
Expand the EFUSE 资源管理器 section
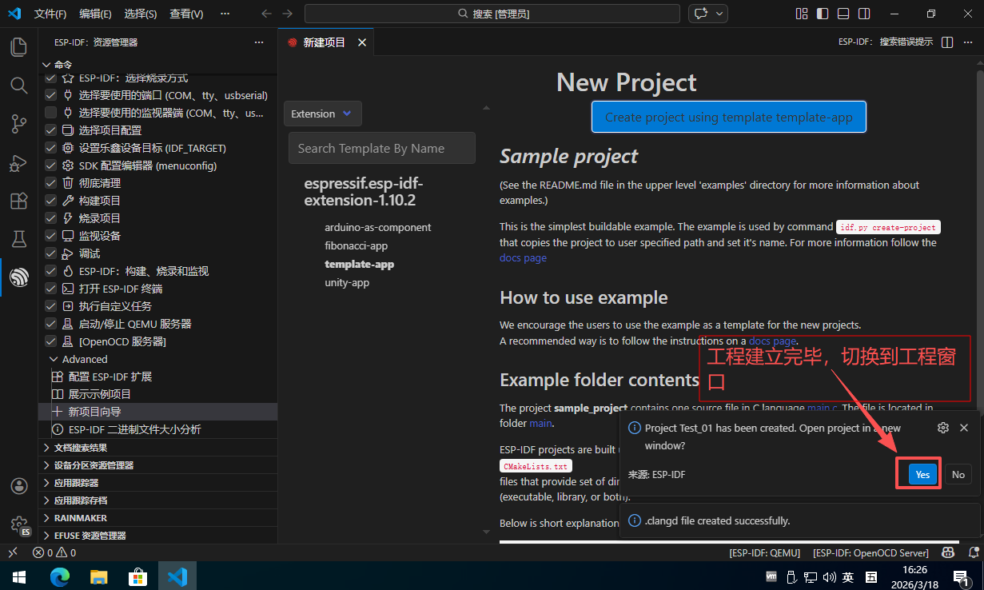click(x=157, y=536)
